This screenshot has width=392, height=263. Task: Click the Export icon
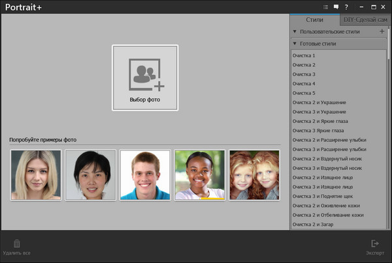375,243
